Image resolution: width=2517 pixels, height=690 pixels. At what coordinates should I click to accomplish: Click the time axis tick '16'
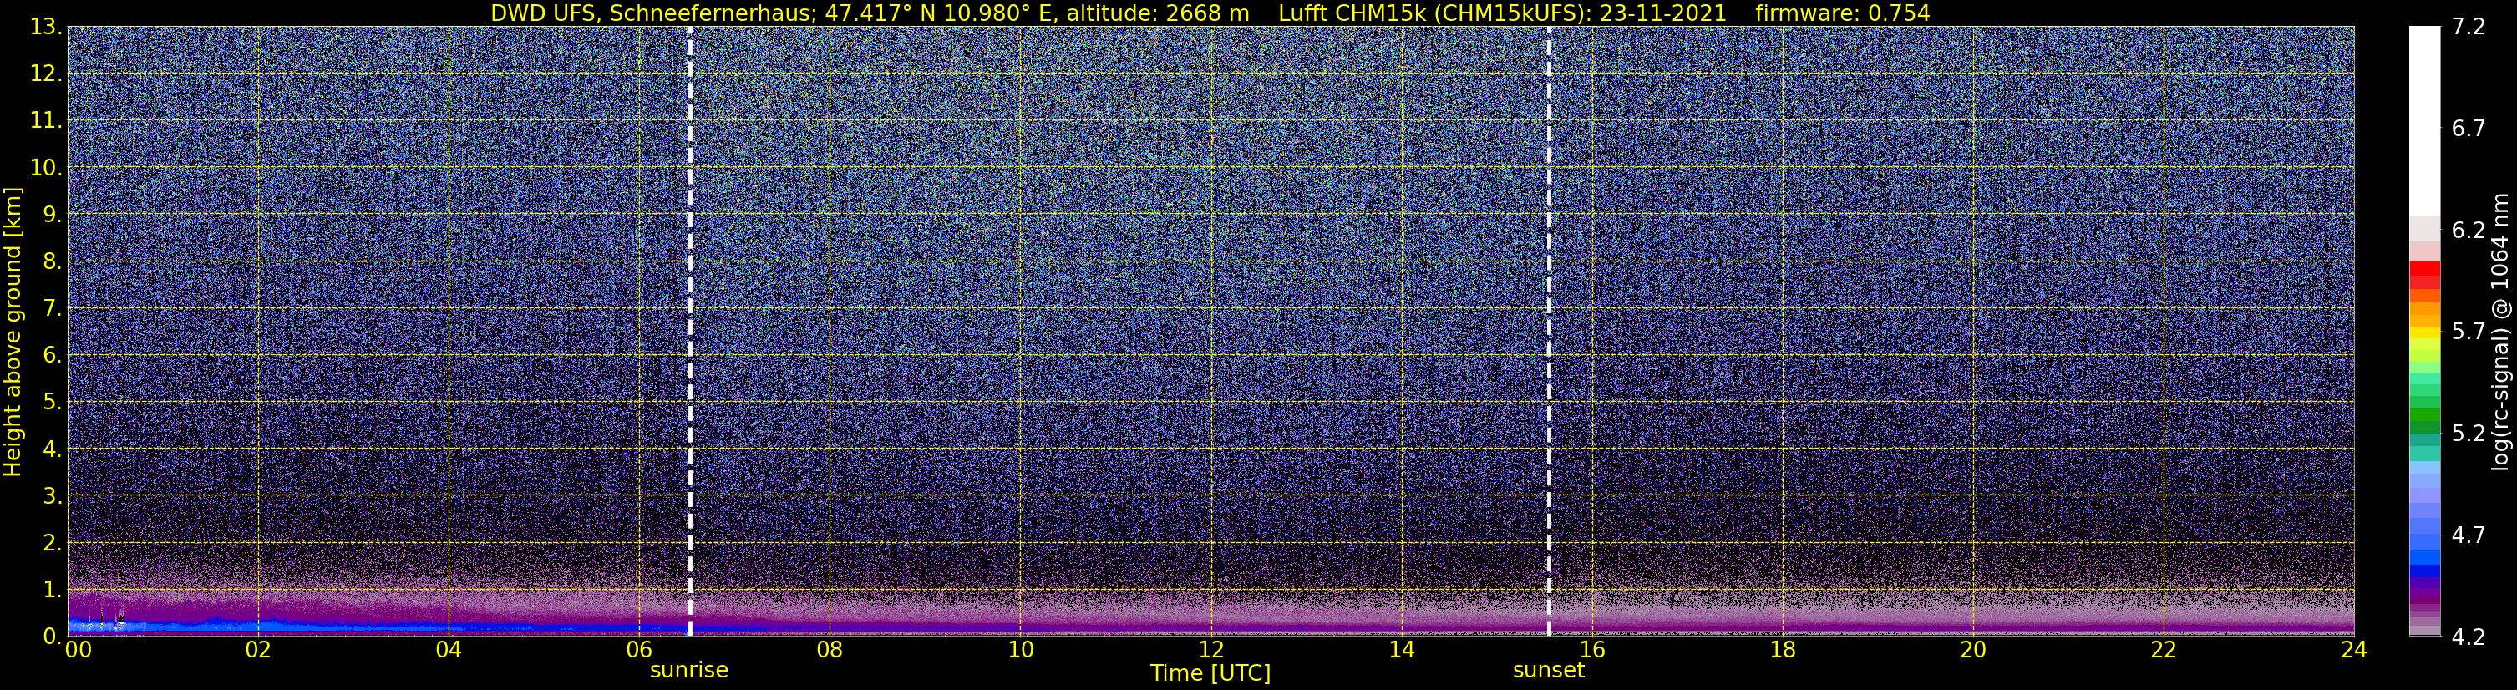[1591, 650]
